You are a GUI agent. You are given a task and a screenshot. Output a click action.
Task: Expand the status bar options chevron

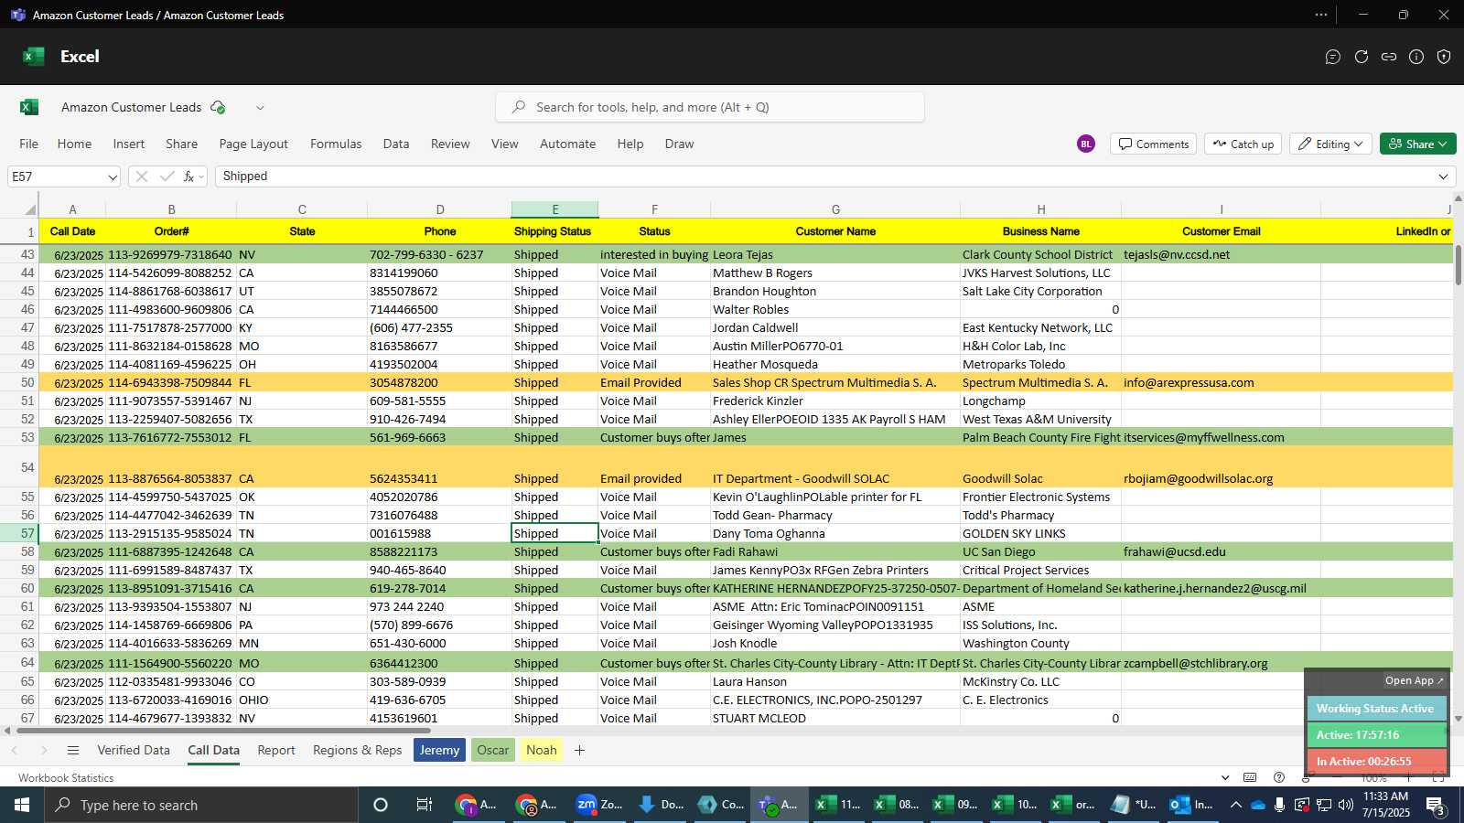1225,777
